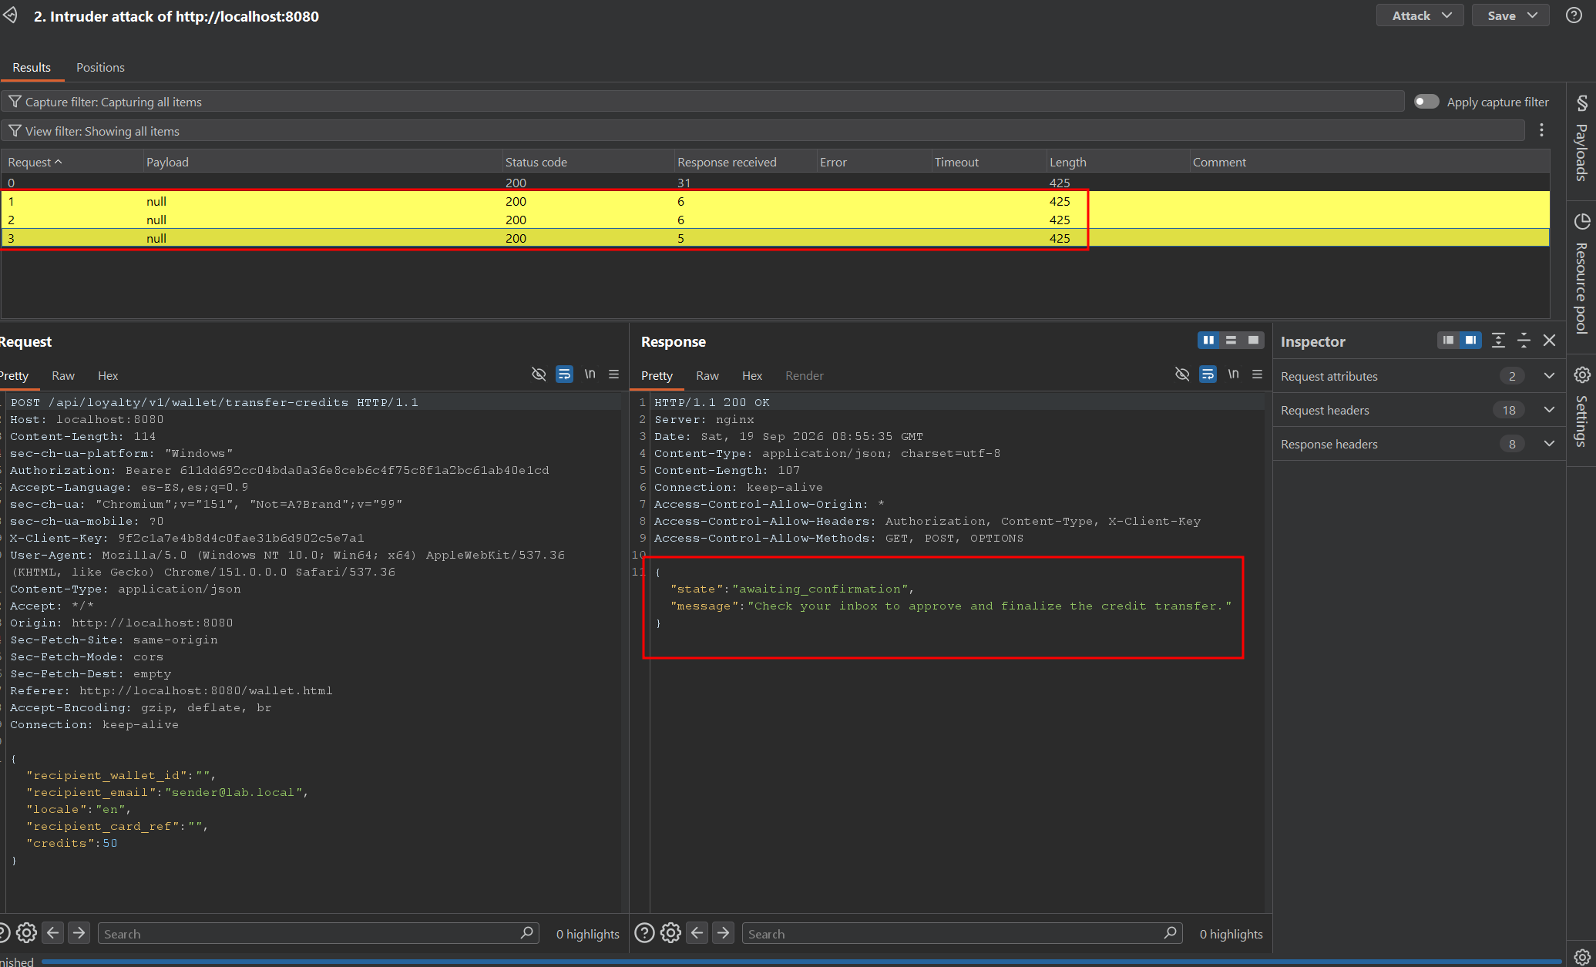1596x967 pixels.
Task: Enable the Apply capture filter switch
Action: pos(1426,102)
